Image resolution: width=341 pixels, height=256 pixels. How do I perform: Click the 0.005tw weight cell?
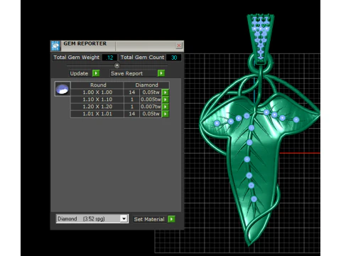coord(151,100)
